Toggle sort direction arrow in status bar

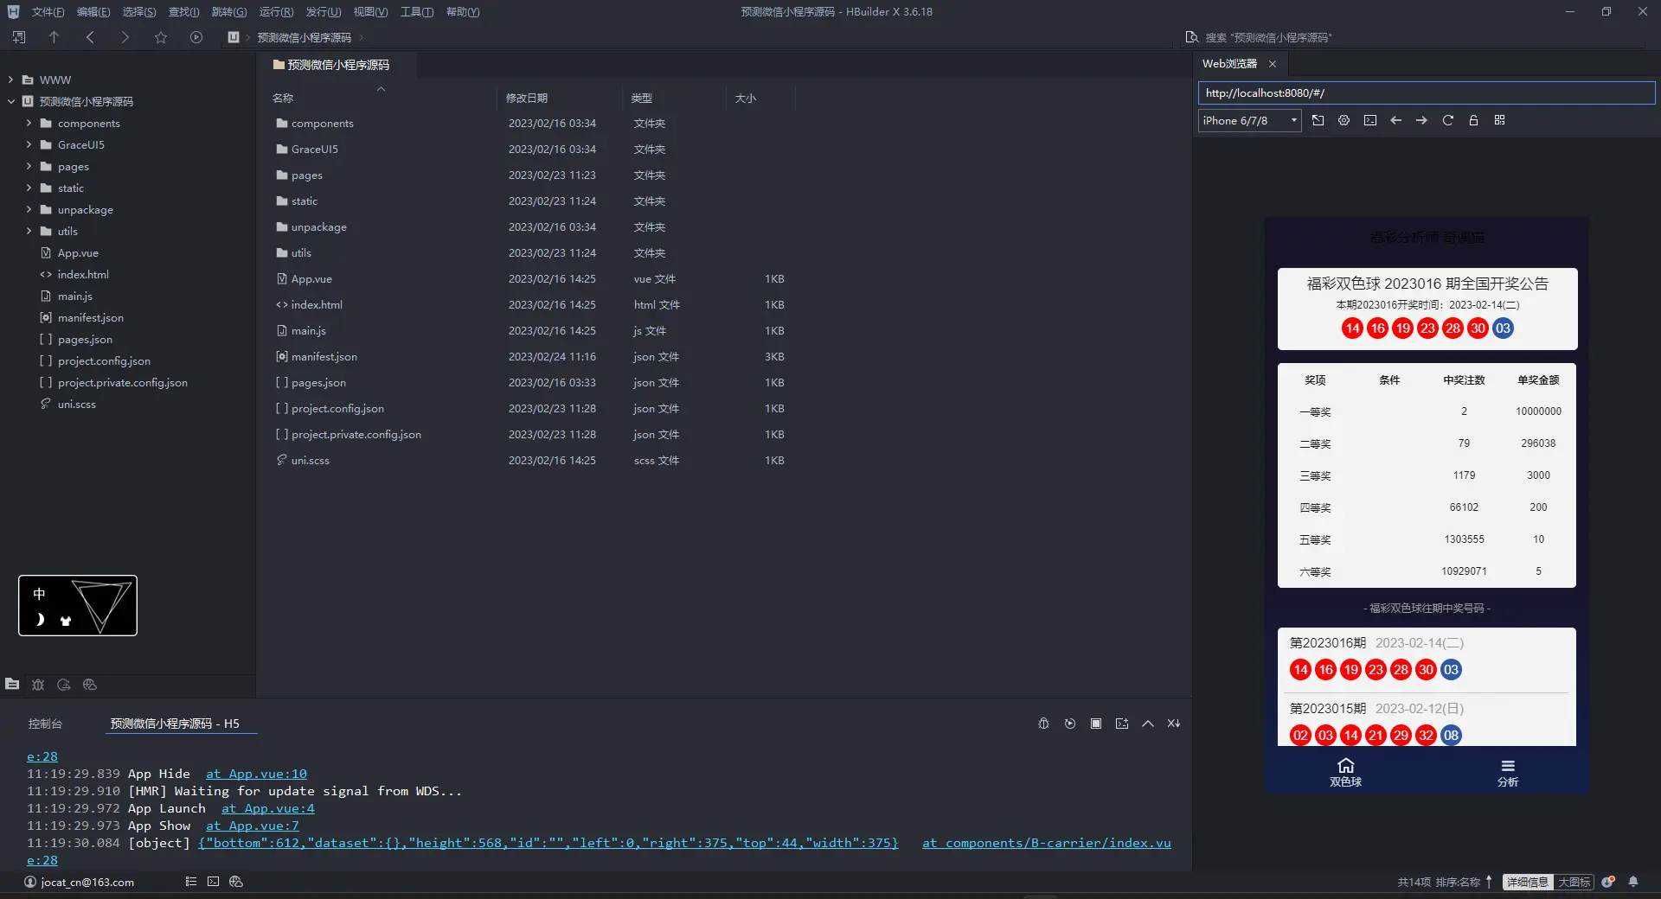click(x=1489, y=882)
